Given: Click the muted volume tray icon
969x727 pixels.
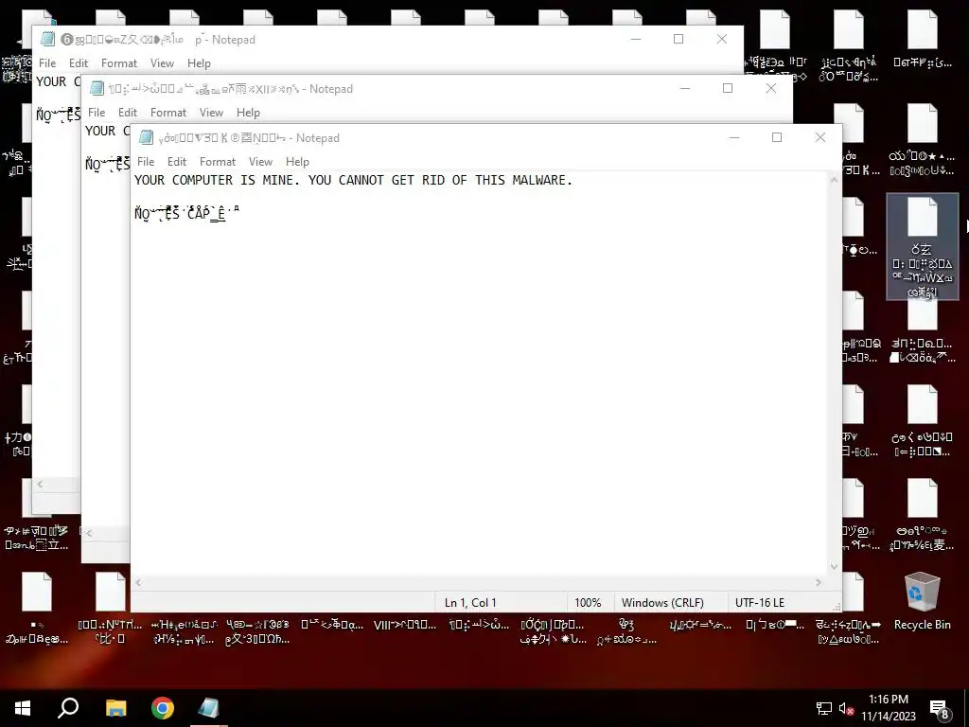Looking at the screenshot, I should 846,708.
